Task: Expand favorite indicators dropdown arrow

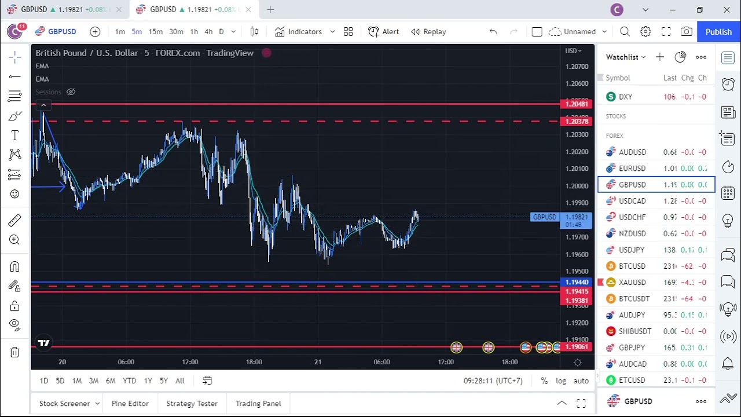Action: [332, 32]
